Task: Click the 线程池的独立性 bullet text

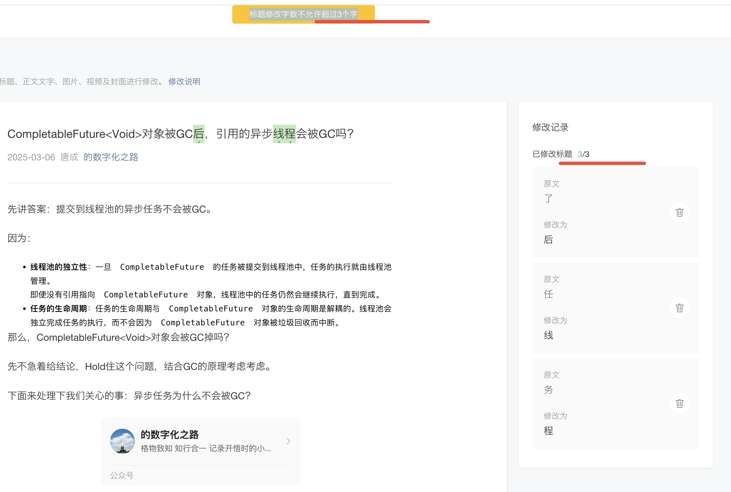Action: pos(58,267)
